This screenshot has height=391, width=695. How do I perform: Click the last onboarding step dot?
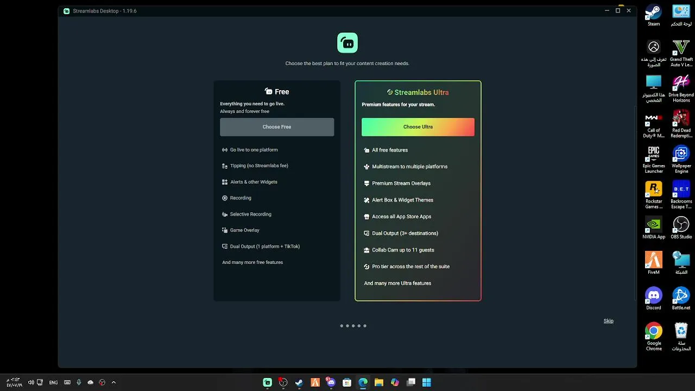click(365, 326)
